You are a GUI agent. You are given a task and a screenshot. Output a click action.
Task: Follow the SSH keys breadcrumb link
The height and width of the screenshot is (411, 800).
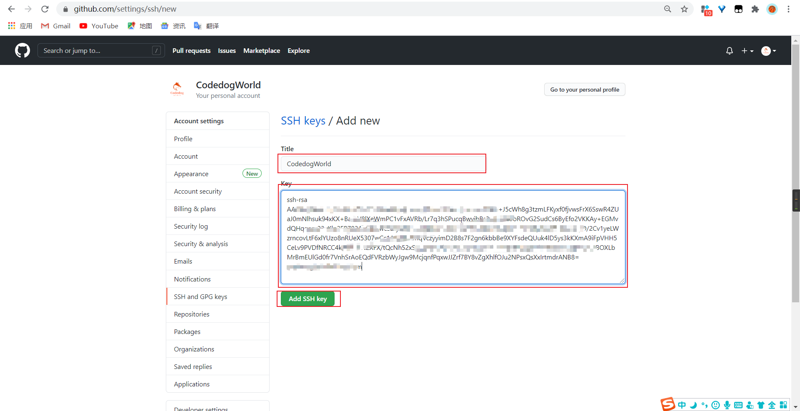[x=303, y=121]
